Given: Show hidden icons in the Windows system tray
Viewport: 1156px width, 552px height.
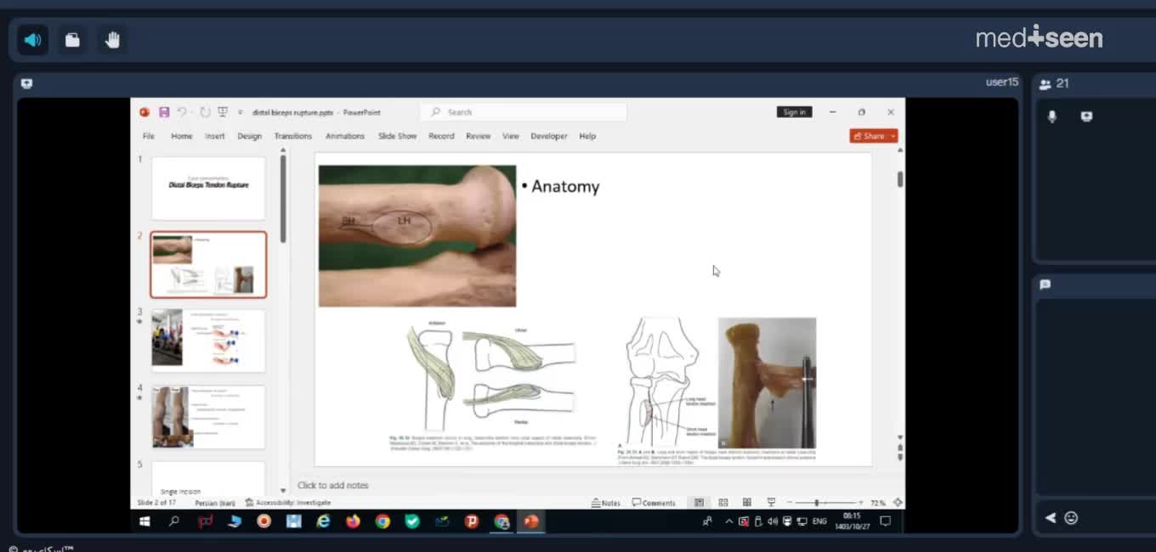Looking at the screenshot, I should pos(728,521).
